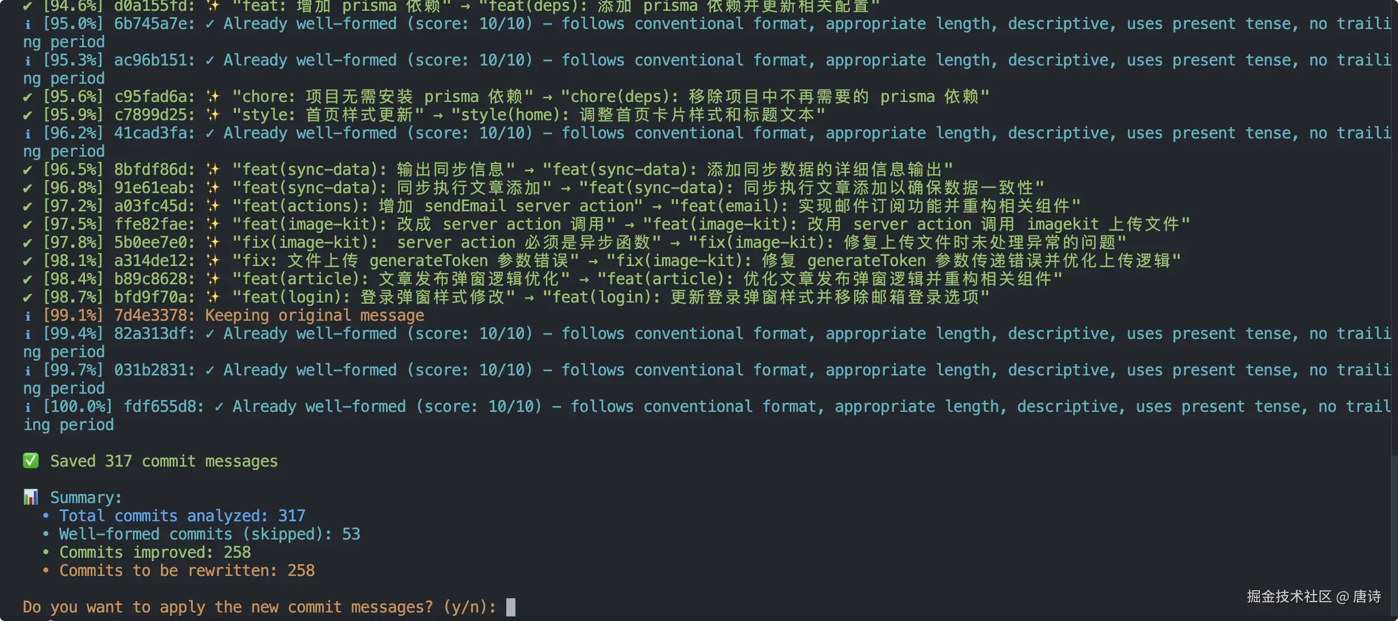Click the checkmark before the 8bfdf86d entry
Viewport: 1398px width, 621px height.
pos(27,169)
